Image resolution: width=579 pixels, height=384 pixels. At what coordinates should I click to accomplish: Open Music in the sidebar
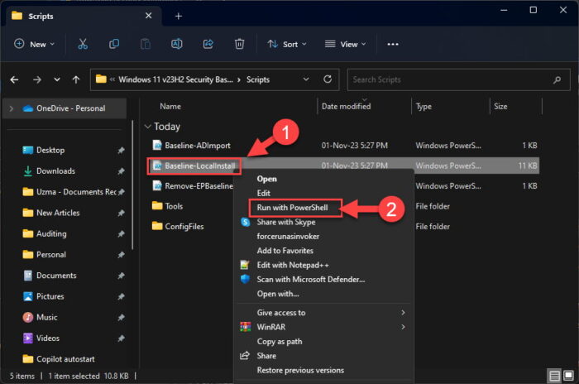click(x=46, y=317)
